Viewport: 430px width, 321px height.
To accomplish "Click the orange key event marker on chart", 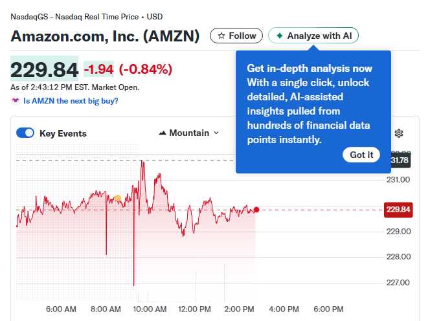I will tap(117, 198).
